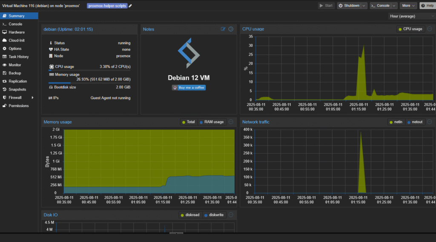Toggle the diskread series in Disk IO

point(190,215)
